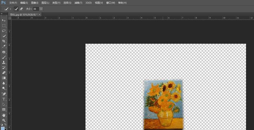Select the Move tool

pyautogui.click(x=4, y=20)
